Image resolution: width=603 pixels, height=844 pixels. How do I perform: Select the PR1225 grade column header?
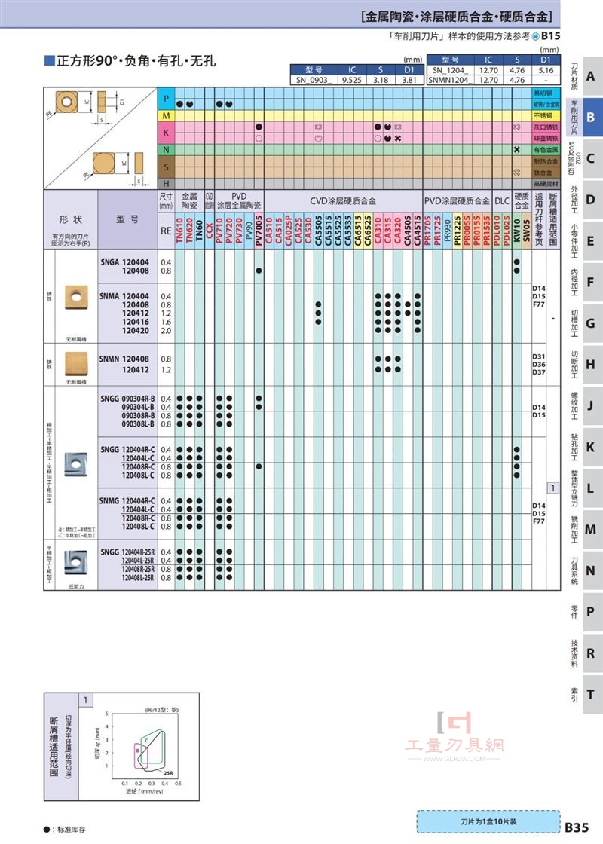(457, 231)
